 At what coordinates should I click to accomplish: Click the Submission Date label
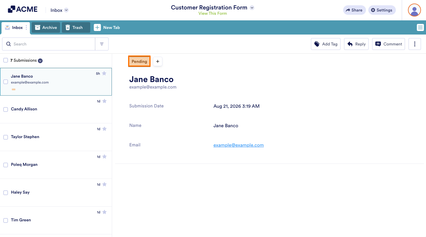(x=146, y=106)
